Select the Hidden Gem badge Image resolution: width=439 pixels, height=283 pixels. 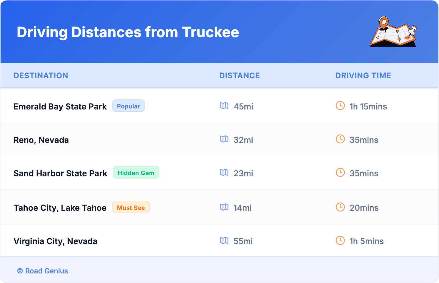click(x=136, y=173)
